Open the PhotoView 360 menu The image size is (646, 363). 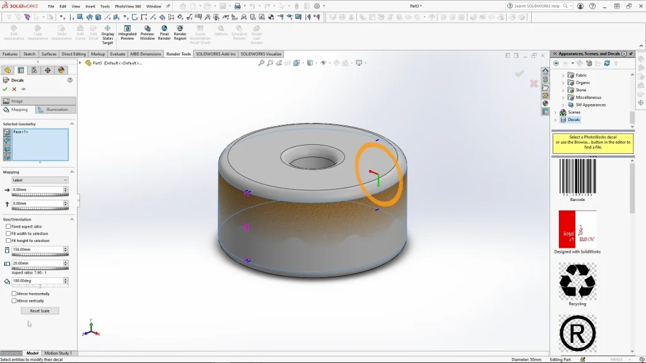[x=128, y=6]
